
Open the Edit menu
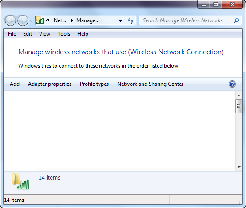pyautogui.click(x=28, y=34)
